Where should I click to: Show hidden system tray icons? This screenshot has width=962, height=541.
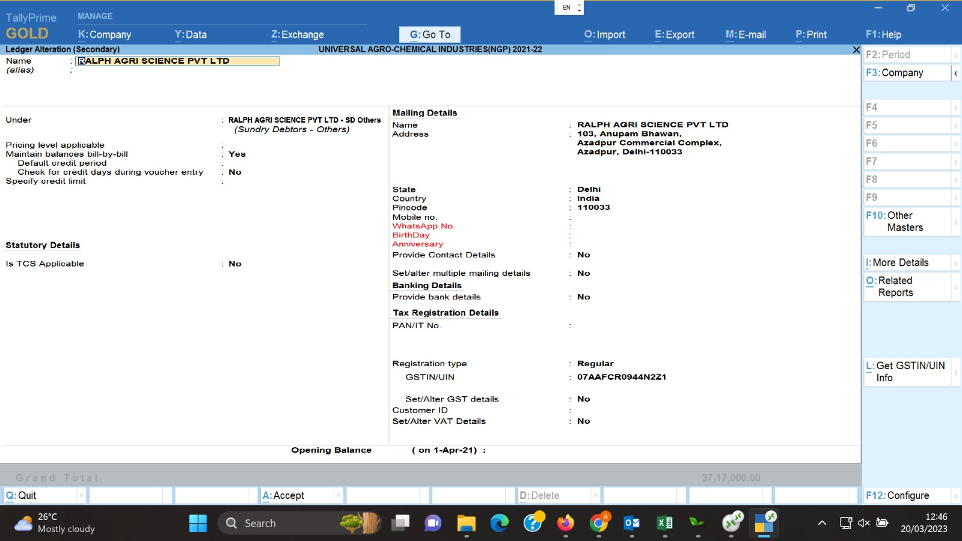click(x=822, y=523)
